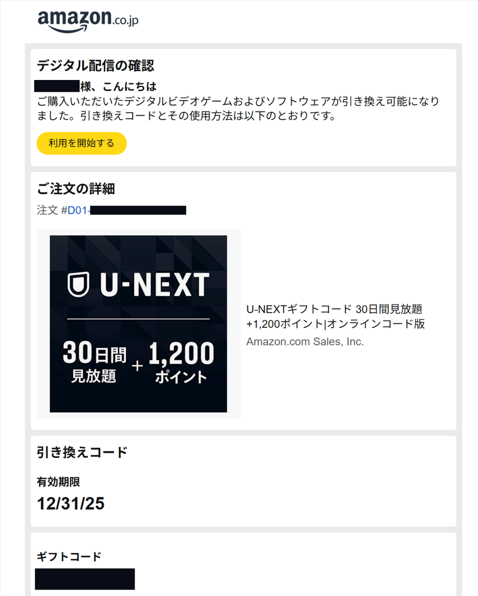The image size is (478, 596).
Task: Click the ギフトコード label
Action: 69,556
